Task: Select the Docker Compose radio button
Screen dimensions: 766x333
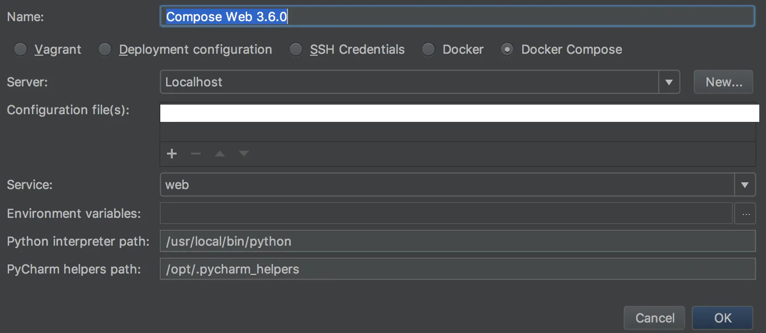Action: pyautogui.click(x=507, y=49)
